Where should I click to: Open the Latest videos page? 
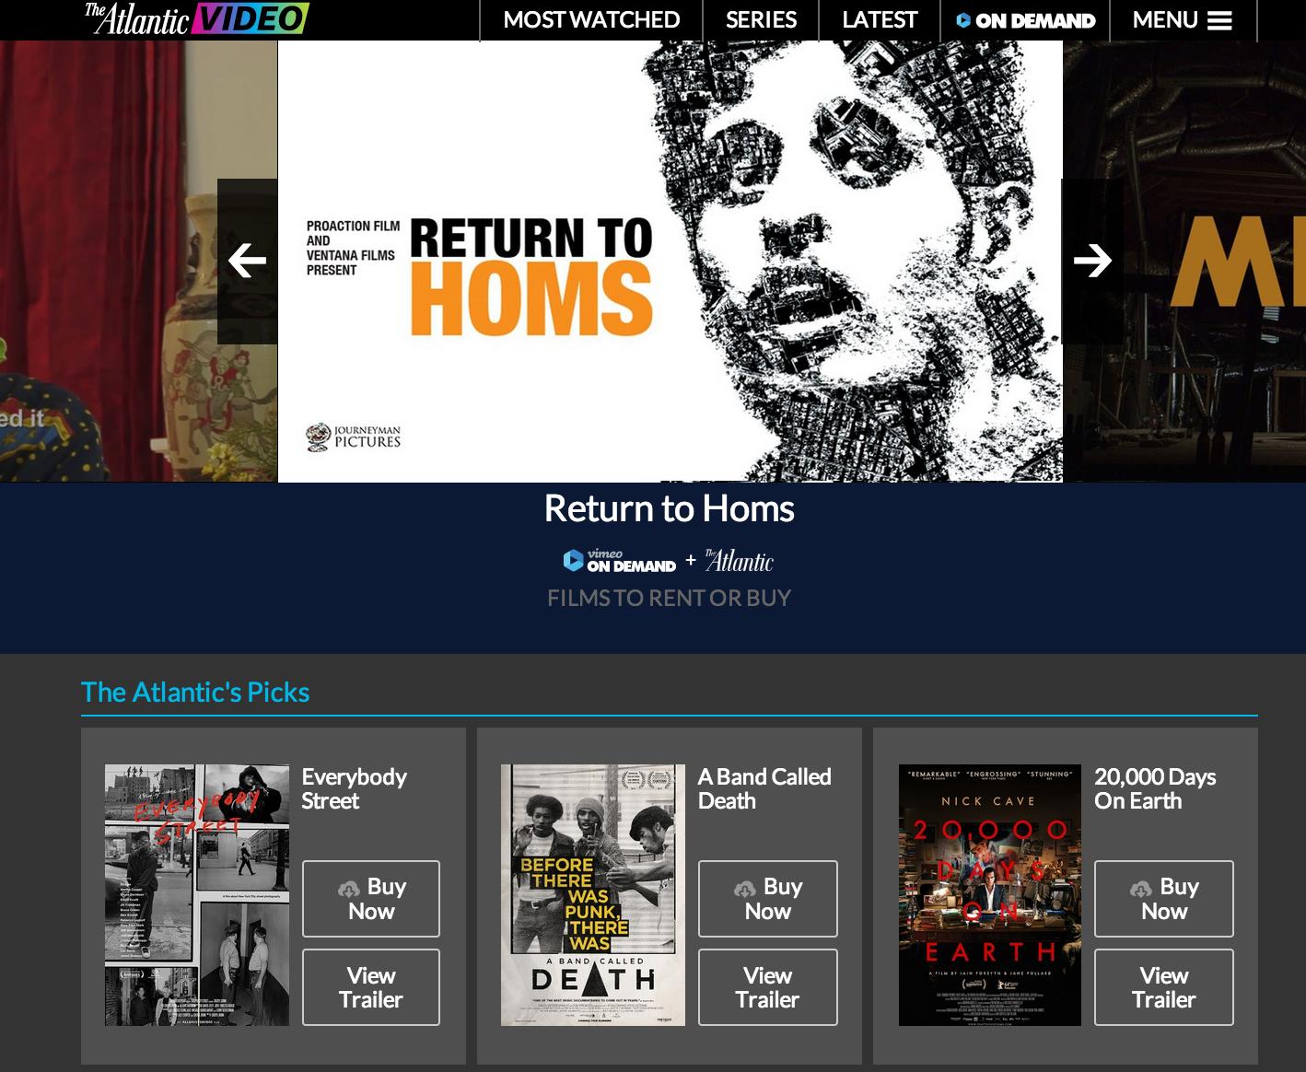[880, 20]
